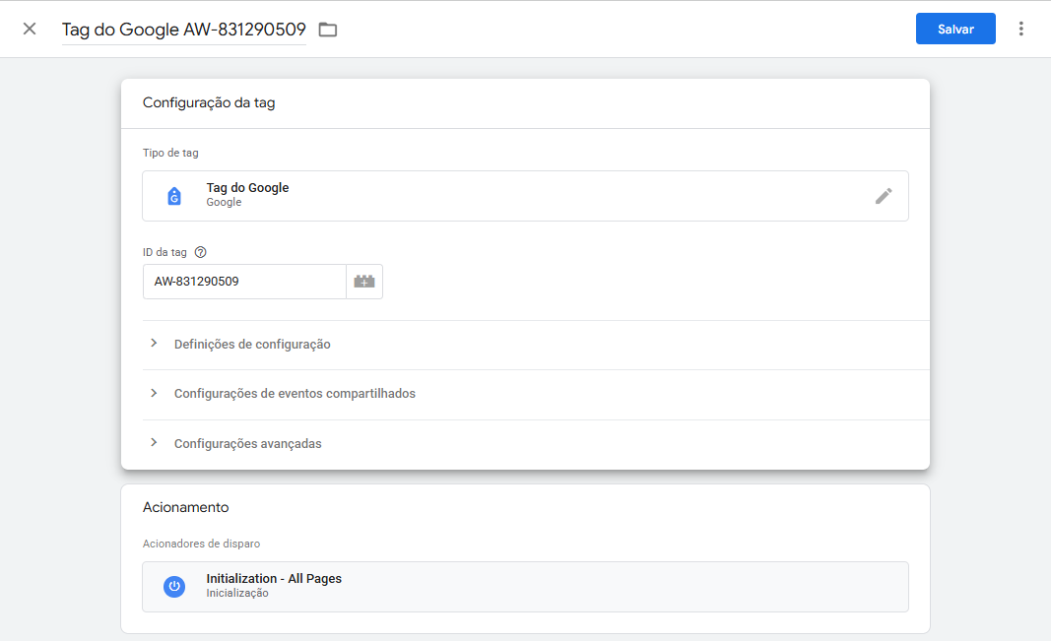The image size is (1051, 641).
Task: Open the Initialization - All Pages trigger
Action: [274, 579]
